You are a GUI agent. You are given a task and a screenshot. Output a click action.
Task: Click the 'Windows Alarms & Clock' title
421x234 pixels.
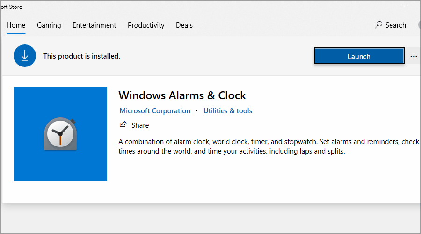(x=182, y=95)
